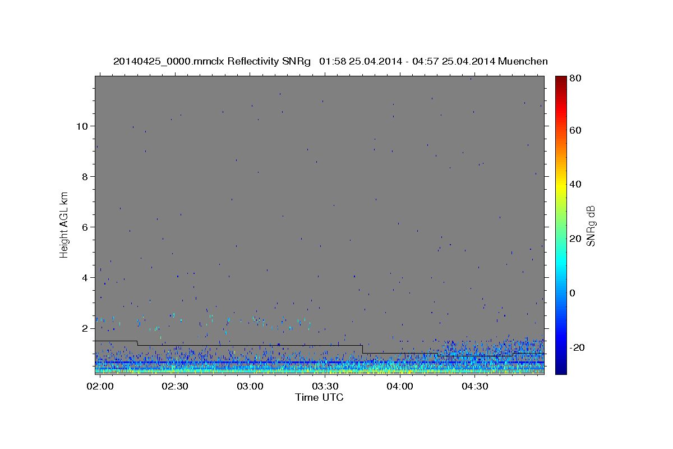Click the height axis label 6

tap(84, 227)
